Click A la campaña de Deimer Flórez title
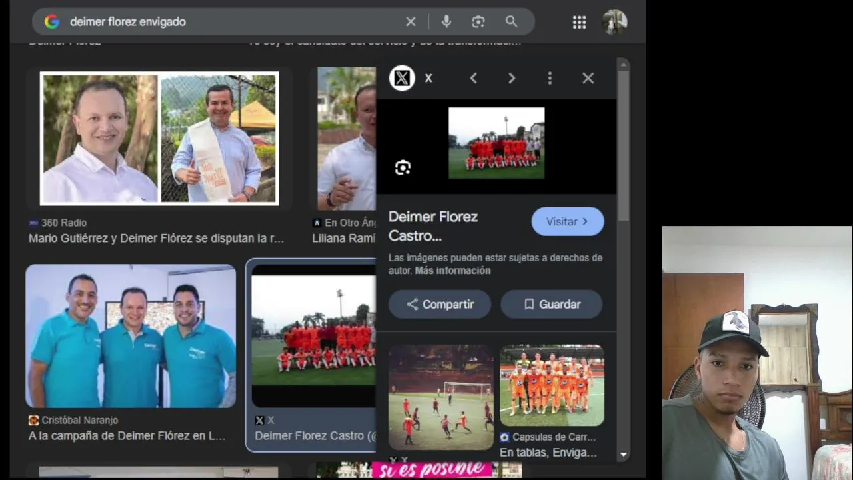This screenshot has width=853, height=480. tap(127, 435)
